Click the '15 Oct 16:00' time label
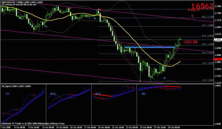 76,127
